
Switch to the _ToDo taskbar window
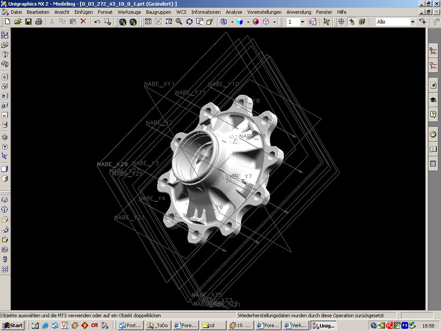158,325
